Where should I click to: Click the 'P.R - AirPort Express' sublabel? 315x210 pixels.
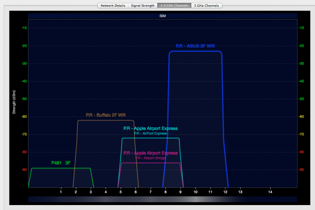[151, 133]
